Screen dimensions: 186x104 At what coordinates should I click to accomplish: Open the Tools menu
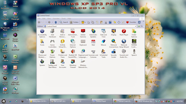[63, 18]
